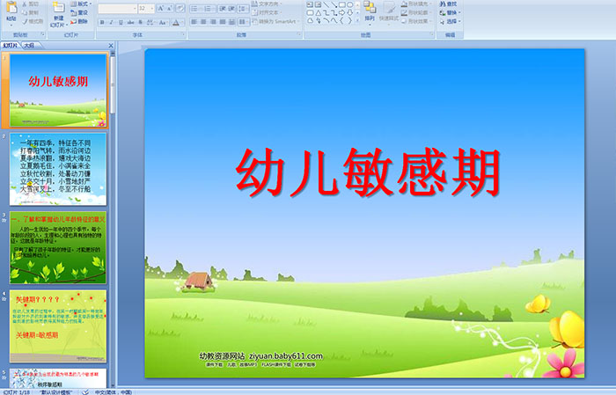Click the spell check status bar icon
616x395 pixels.
point(85,391)
